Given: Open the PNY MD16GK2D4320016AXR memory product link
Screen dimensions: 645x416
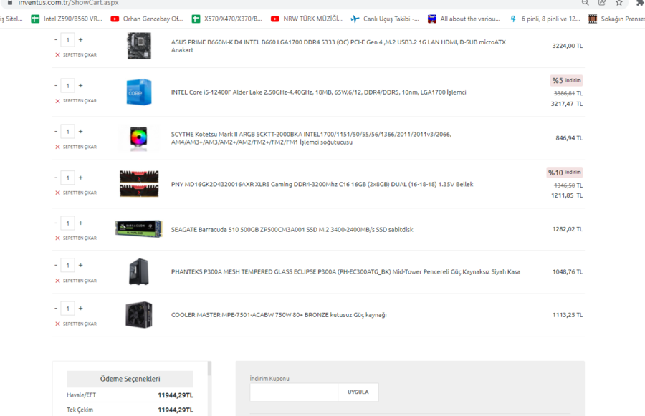Looking at the screenshot, I should click(x=322, y=184).
